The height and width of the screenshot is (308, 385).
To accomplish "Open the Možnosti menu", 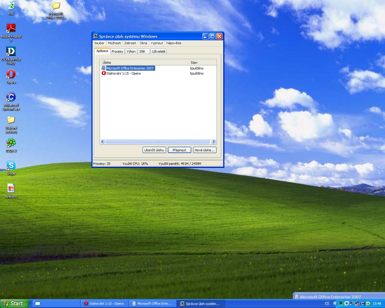I will tap(114, 43).
